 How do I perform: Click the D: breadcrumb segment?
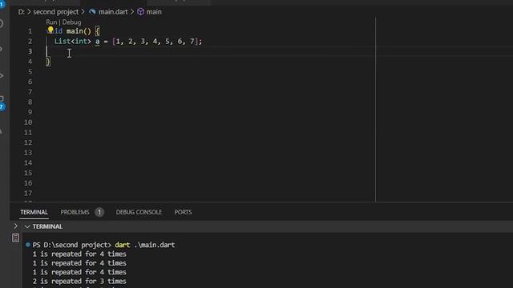pos(22,12)
